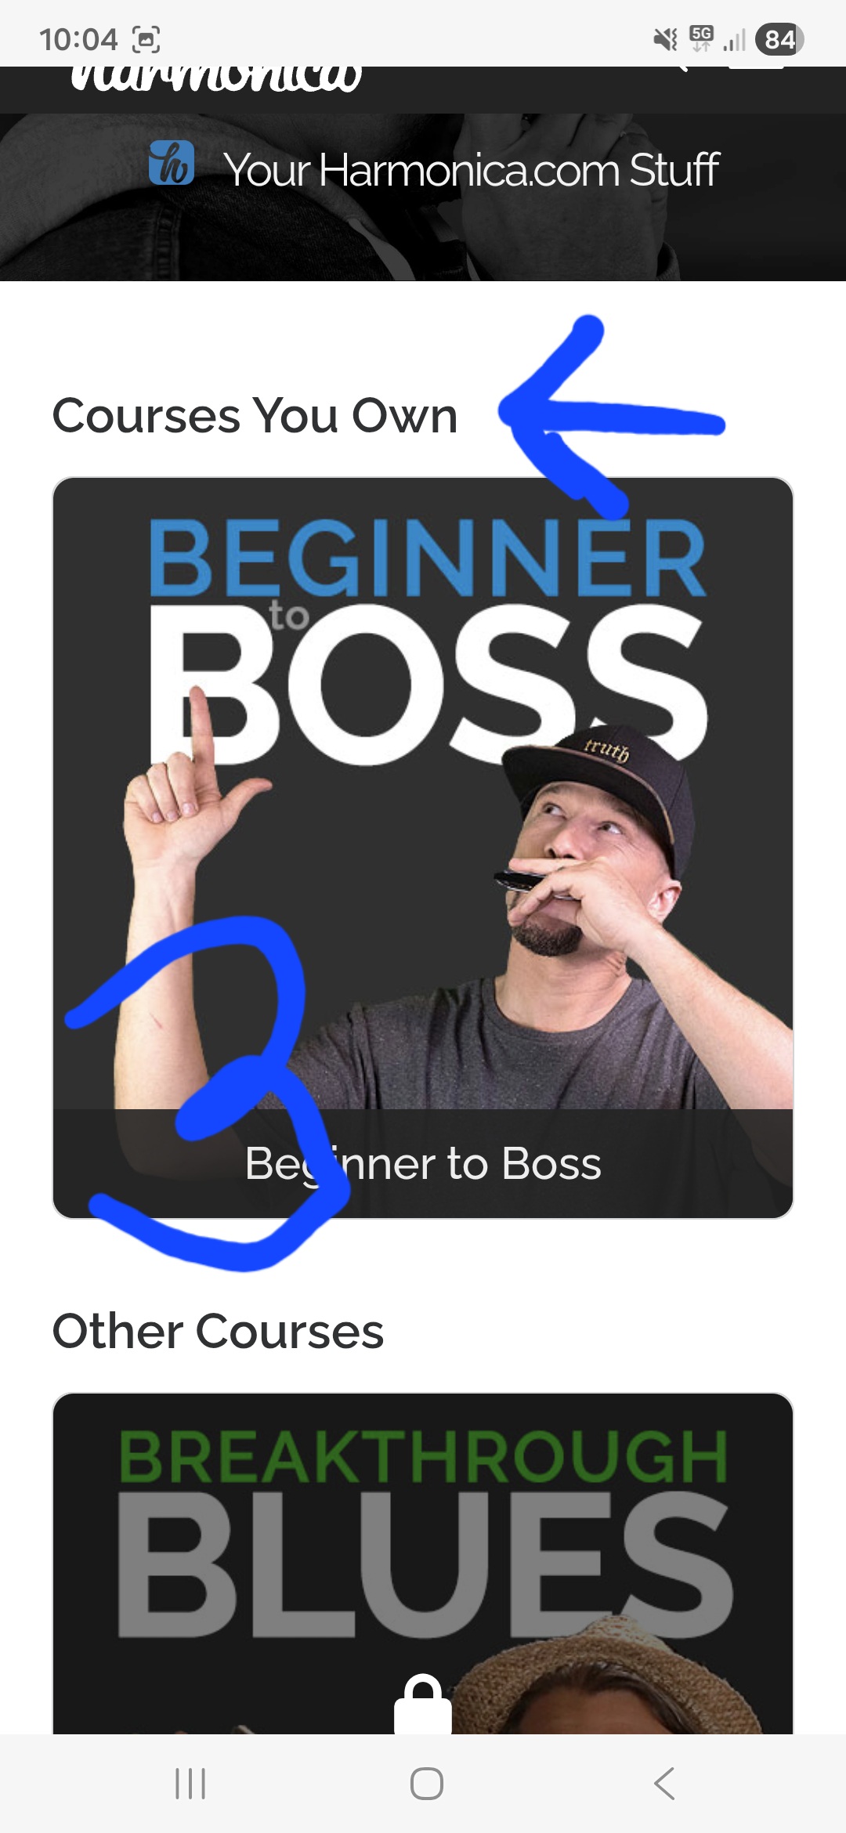Open the Breakthrough Blues course thumbnail
The height and width of the screenshot is (1833, 846).
click(423, 1564)
